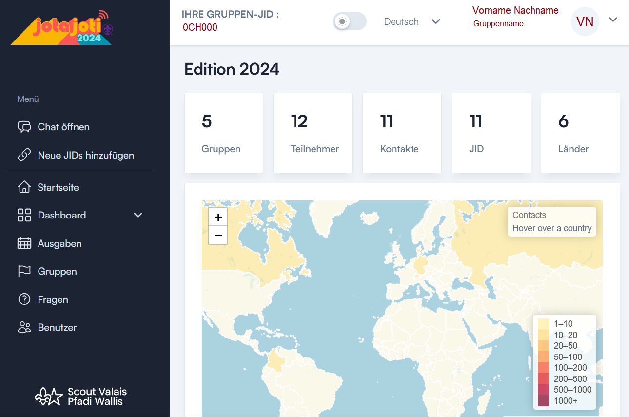Expand the Dashboard menu chevron
This screenshot has width=629, height=417.
[x=138, y=215]
